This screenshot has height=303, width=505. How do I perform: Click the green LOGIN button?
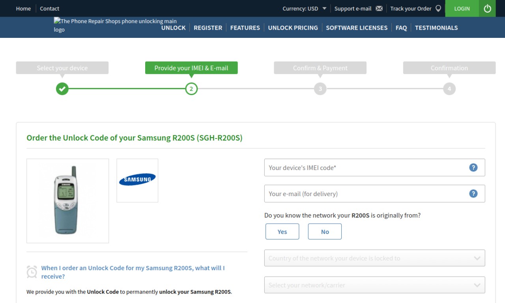462,8
